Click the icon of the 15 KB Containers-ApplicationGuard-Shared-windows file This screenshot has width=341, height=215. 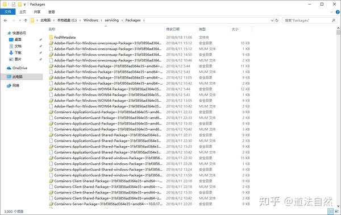[51, 158]
